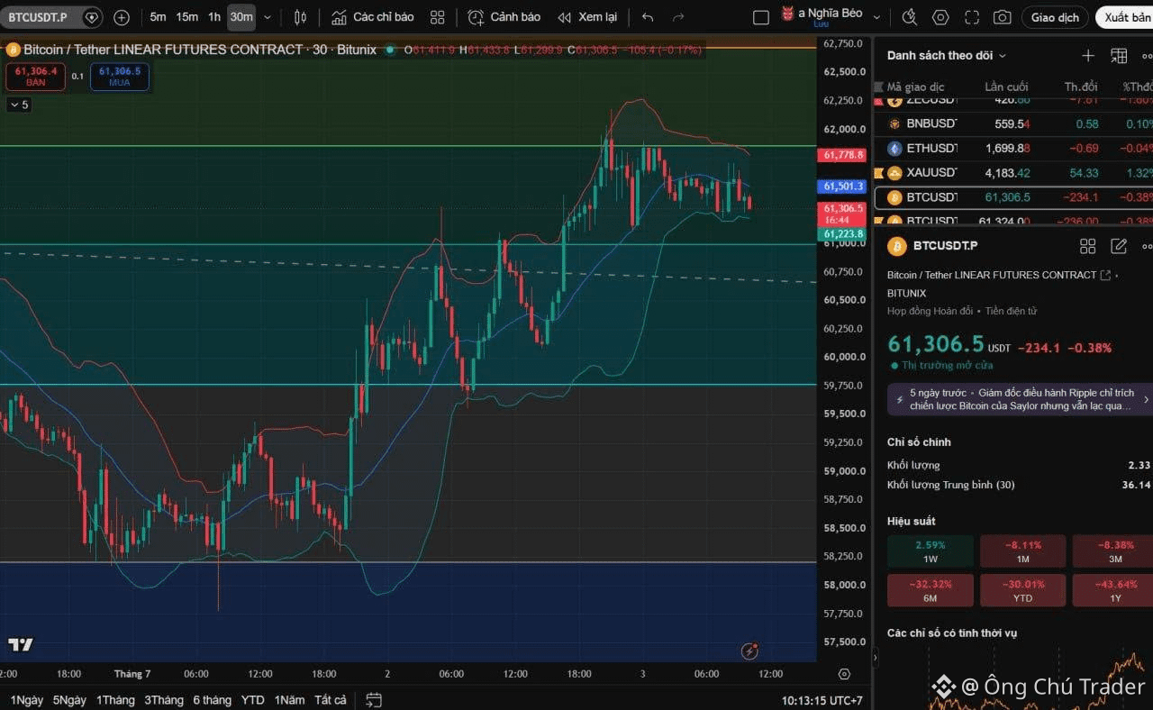
Task: Redo the chart action
Action: tap(680, 17)
